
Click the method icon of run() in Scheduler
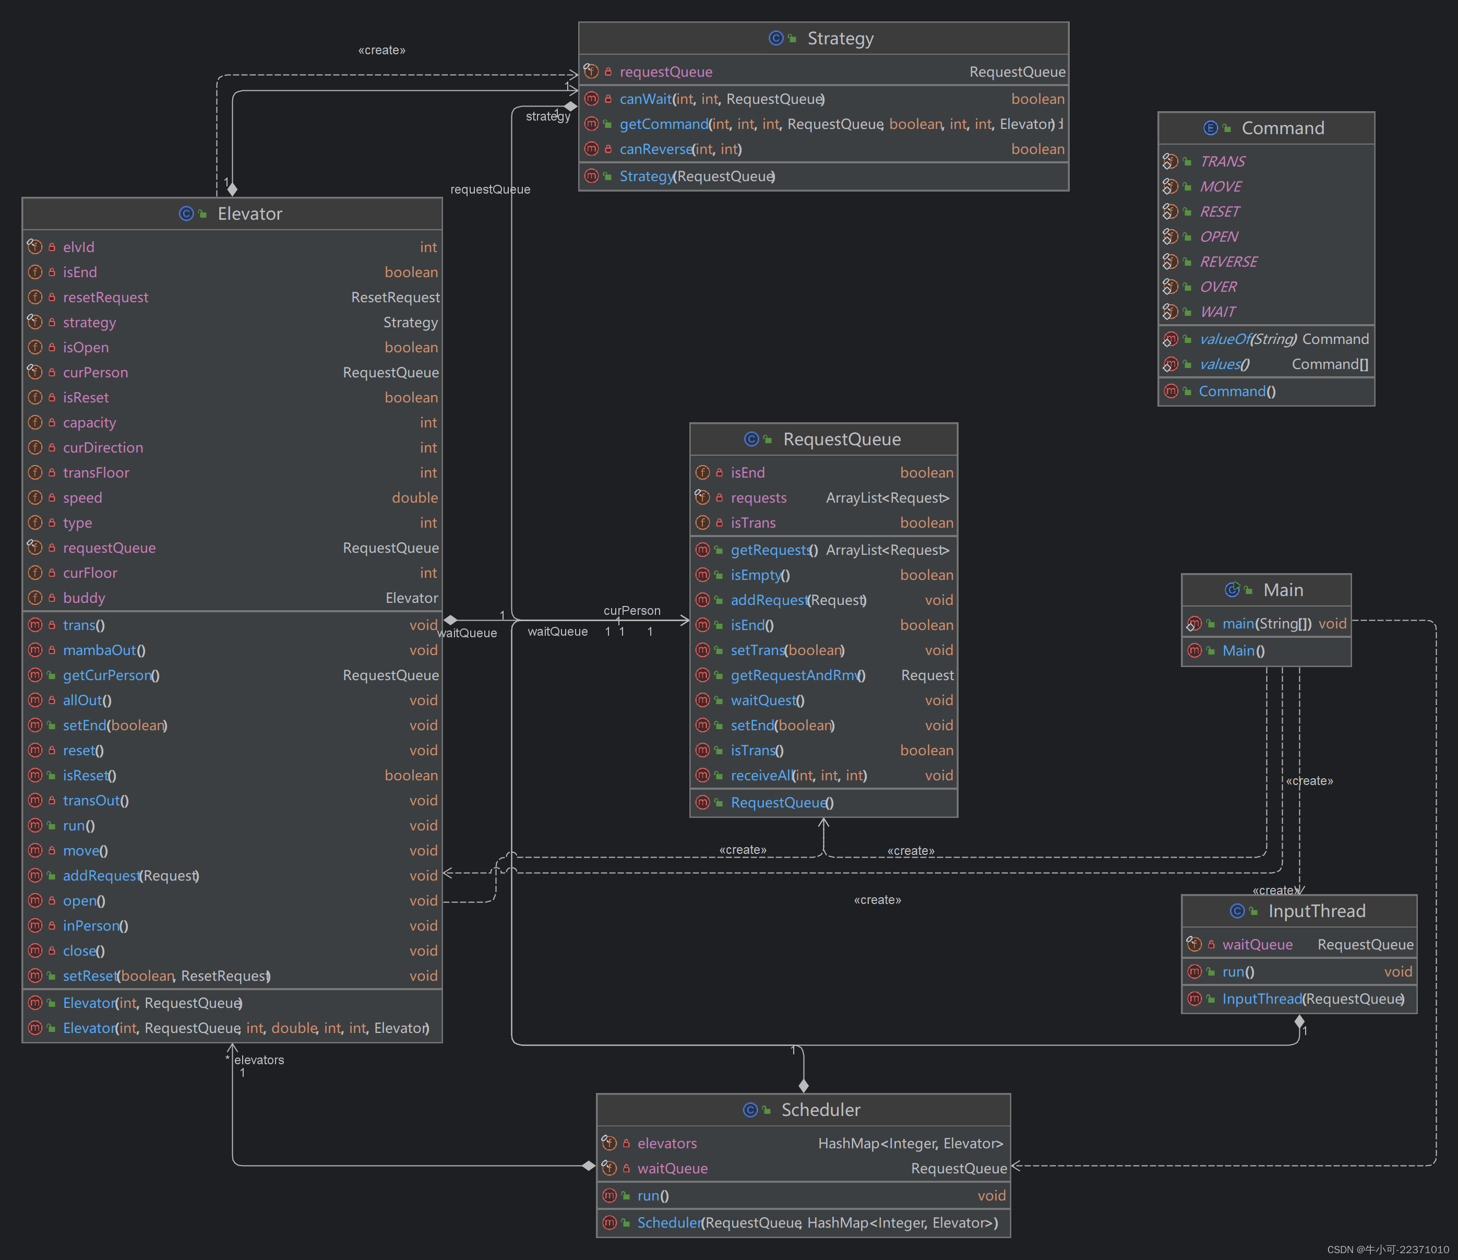point(610,1195)
